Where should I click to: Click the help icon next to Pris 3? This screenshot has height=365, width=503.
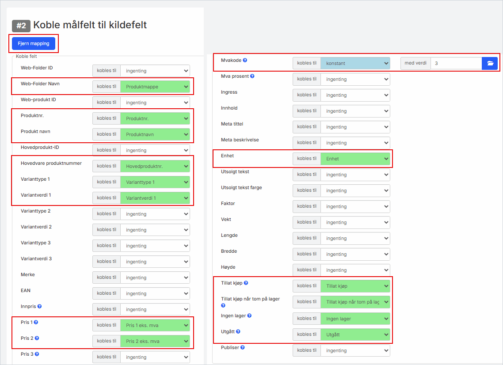click(x=36, y=354)
